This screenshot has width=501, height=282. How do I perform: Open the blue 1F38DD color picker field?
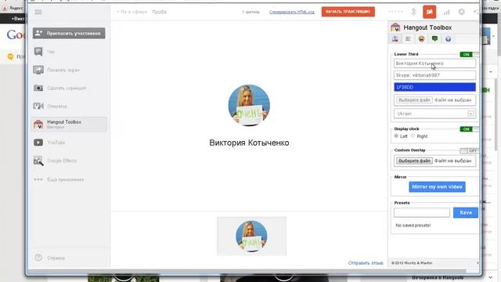click(x=434, y=87)
